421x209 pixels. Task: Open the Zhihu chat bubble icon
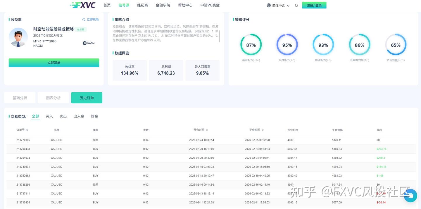click(410, 196)
